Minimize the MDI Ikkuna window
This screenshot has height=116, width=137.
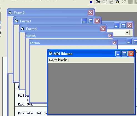[118, 53]
